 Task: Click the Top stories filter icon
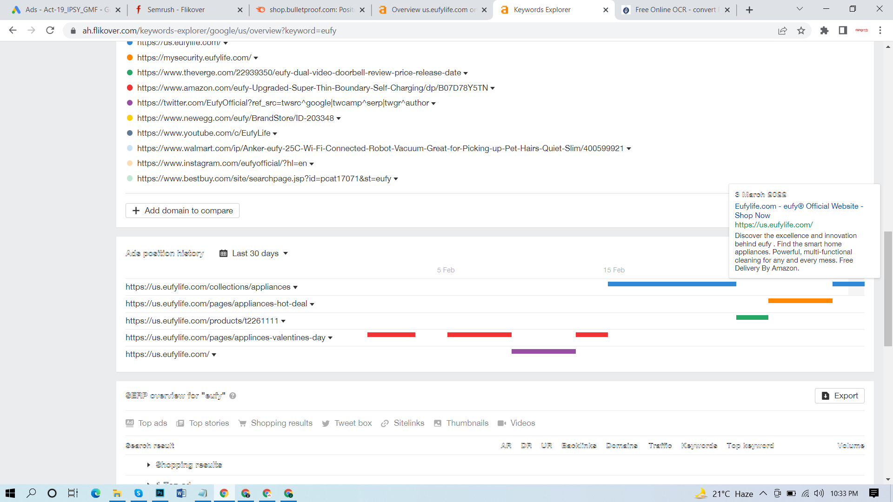[180, 423]
